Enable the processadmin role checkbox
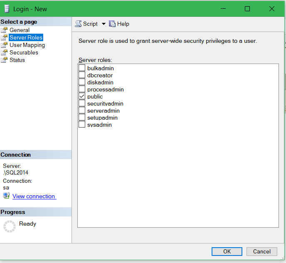Screen dimensions: 286x263 (x=82, y=89)
